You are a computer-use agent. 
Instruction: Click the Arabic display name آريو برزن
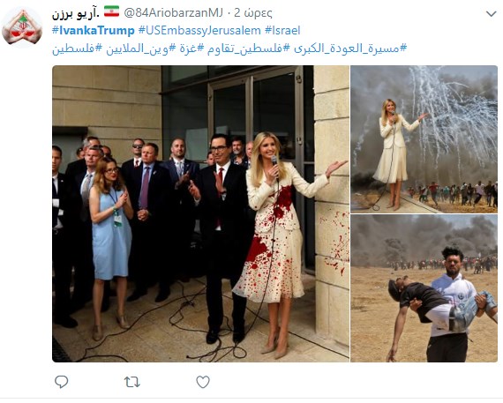(76, 13)
